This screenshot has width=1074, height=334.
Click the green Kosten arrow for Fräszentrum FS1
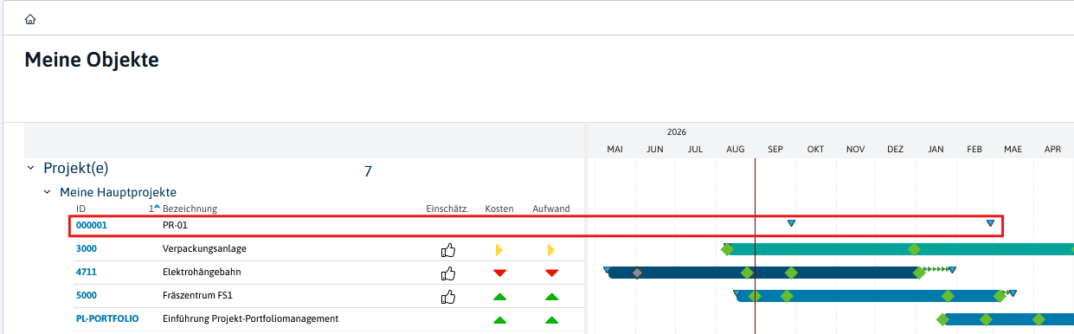click(499, 297)
